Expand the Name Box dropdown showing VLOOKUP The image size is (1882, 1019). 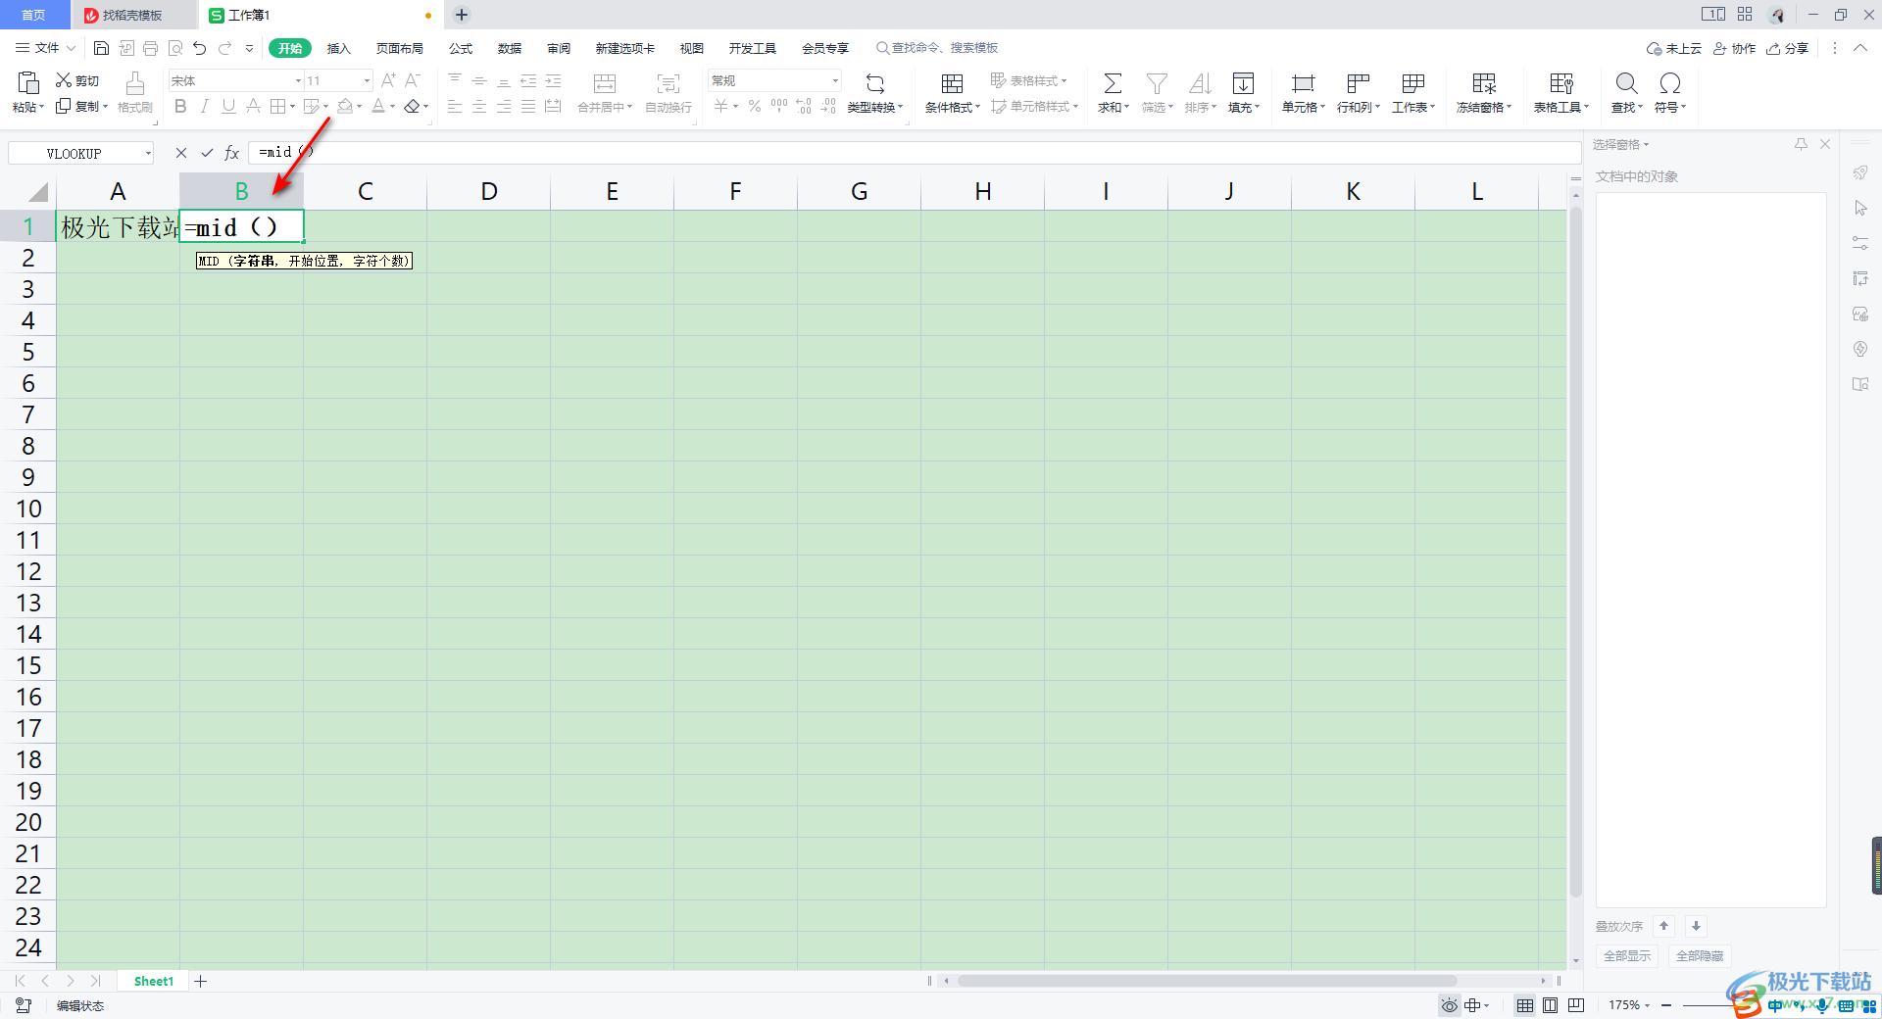[x=148, y=153]
